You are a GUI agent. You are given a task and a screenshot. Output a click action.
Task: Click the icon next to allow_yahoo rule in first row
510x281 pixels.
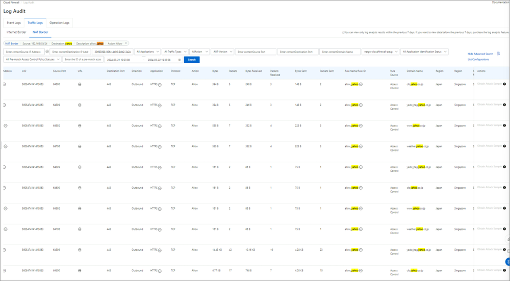(361, 84)
